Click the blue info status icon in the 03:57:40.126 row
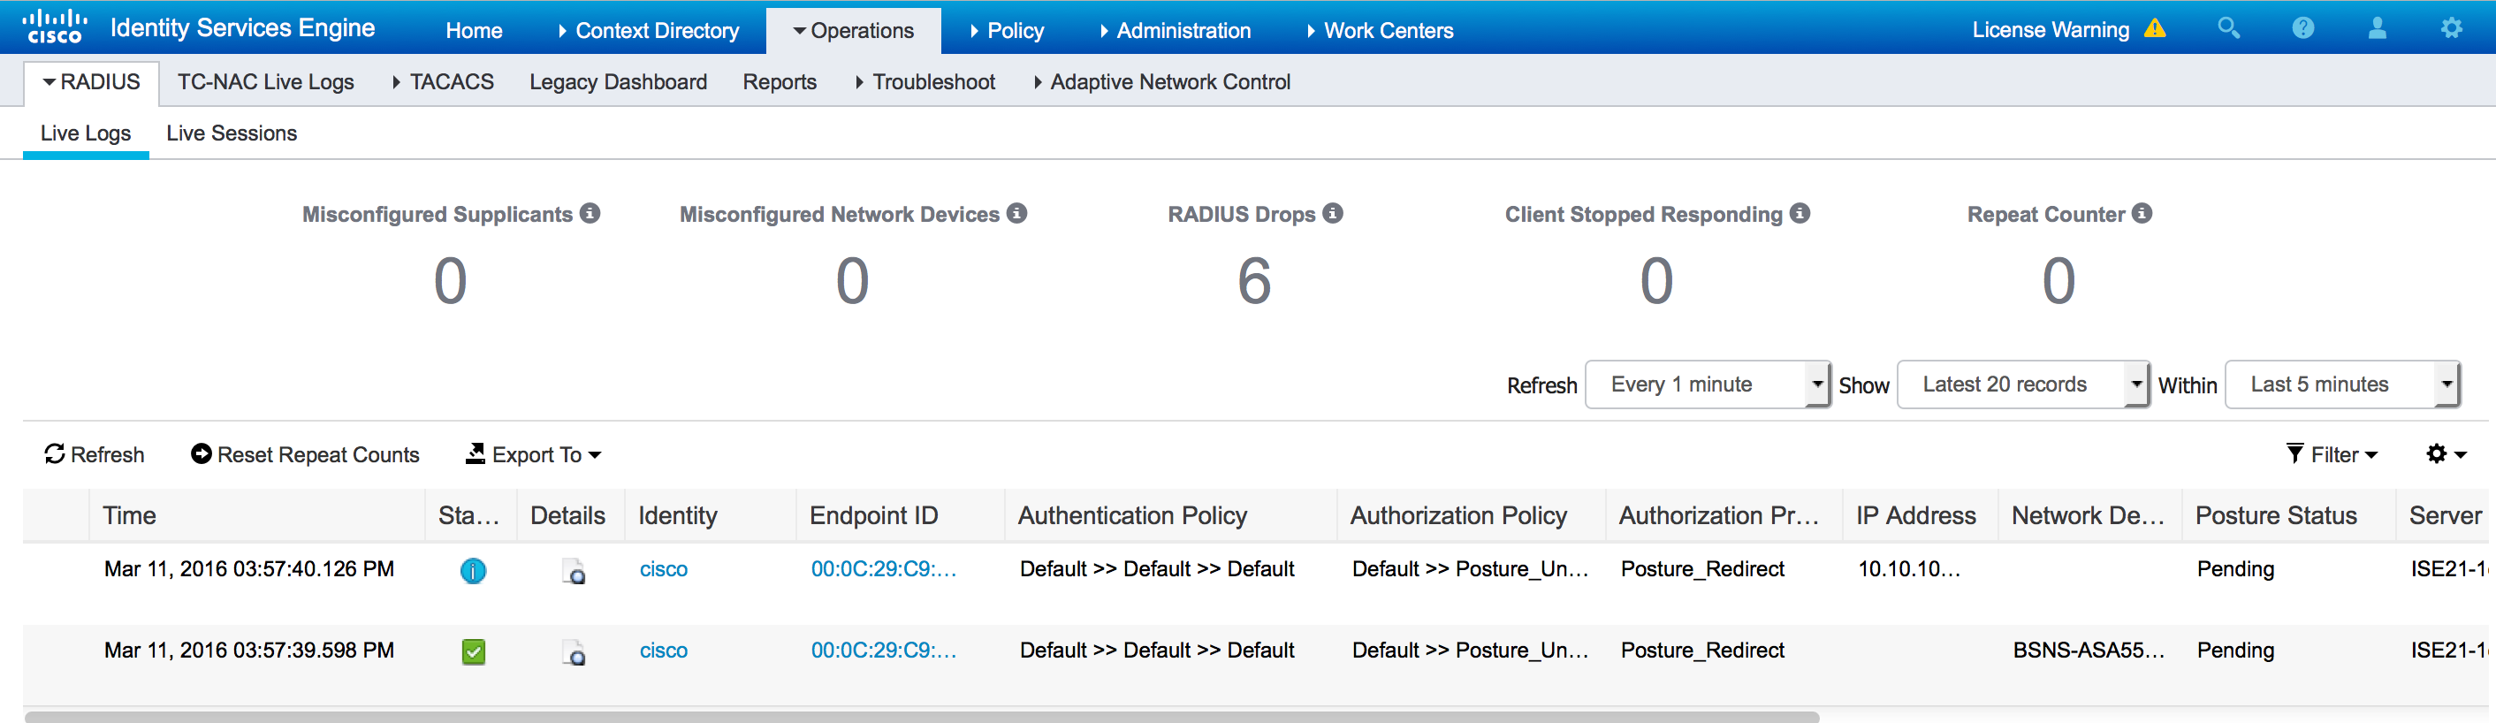Screen dimensions: 2496x723 pyautogui.click(x=473, y=571)
